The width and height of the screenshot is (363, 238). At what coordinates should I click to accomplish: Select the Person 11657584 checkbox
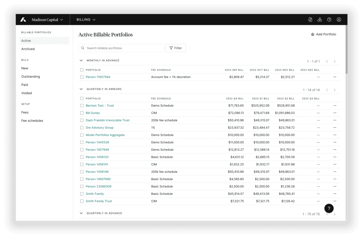coord(82,77)
